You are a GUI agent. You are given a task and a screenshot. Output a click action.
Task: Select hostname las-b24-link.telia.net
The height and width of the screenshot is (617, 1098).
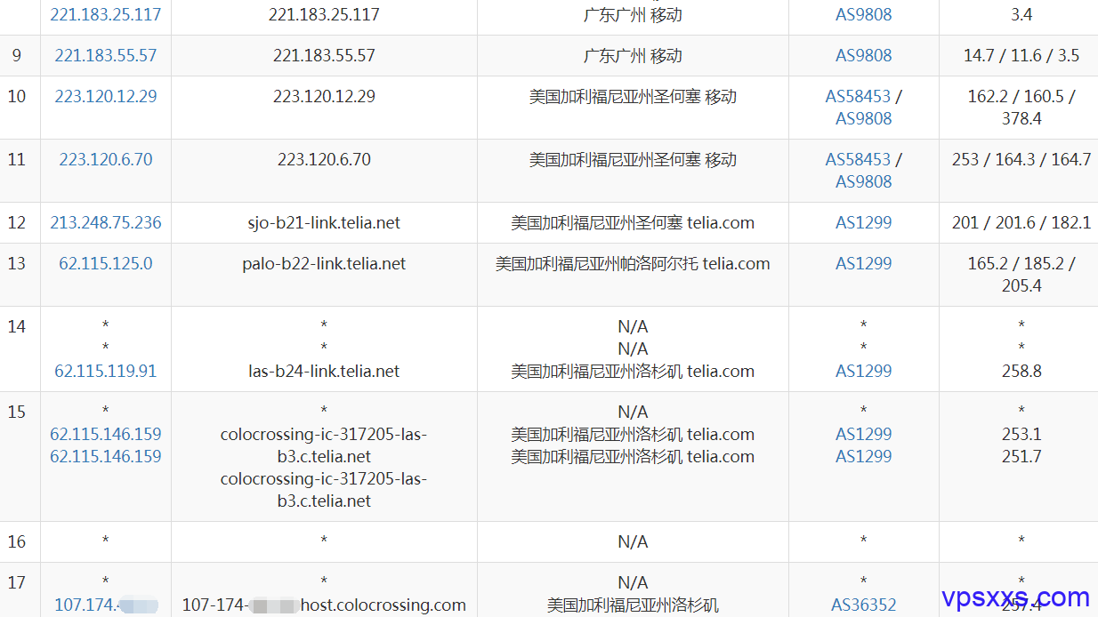coord(324,371)
